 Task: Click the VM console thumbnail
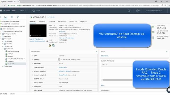[38, 31]
